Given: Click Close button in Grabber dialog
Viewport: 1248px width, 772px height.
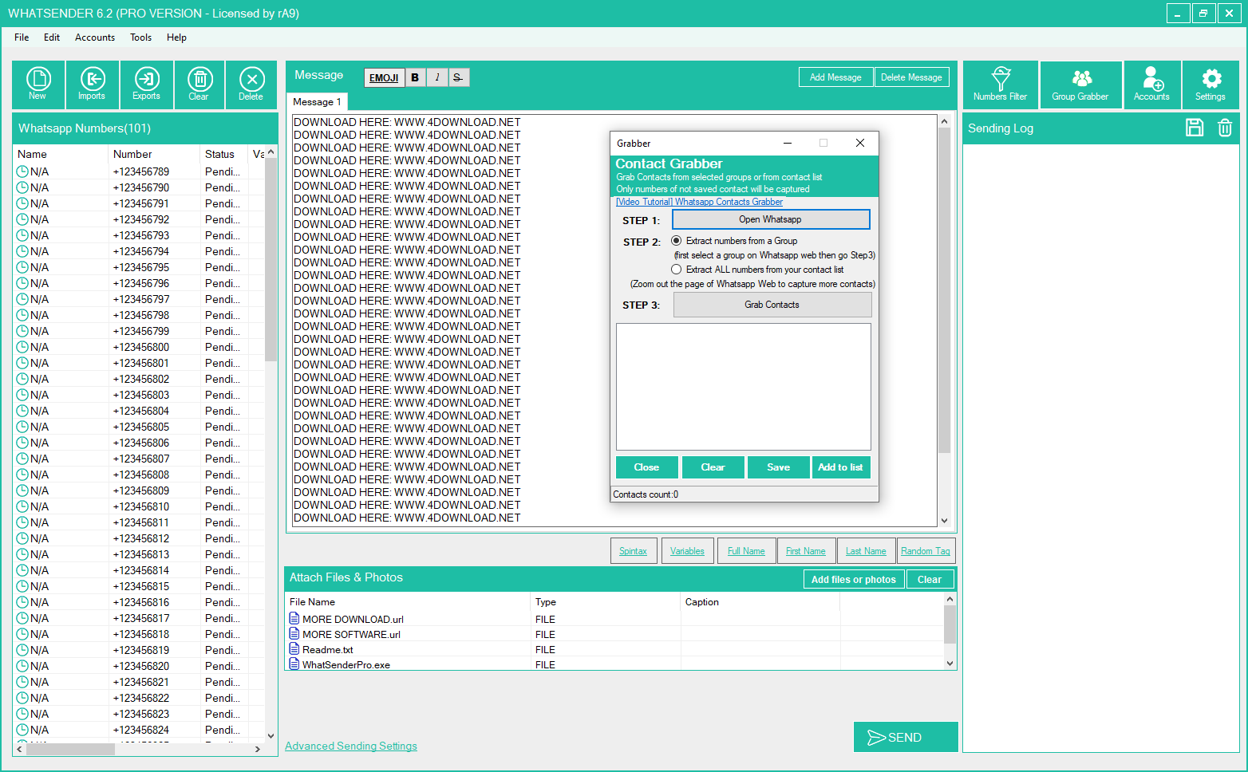Looking at the screenshot, I should click(x=646, y=467).
